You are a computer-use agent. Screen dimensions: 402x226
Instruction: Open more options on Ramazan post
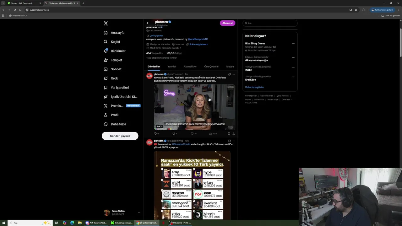click(x=234, y=141)
